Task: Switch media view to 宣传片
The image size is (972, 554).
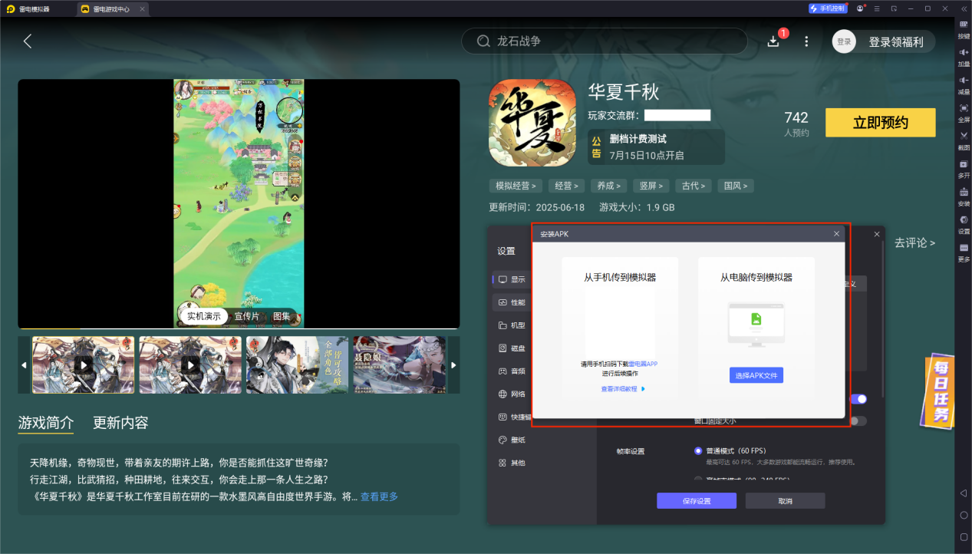Action: pos(246,316)
